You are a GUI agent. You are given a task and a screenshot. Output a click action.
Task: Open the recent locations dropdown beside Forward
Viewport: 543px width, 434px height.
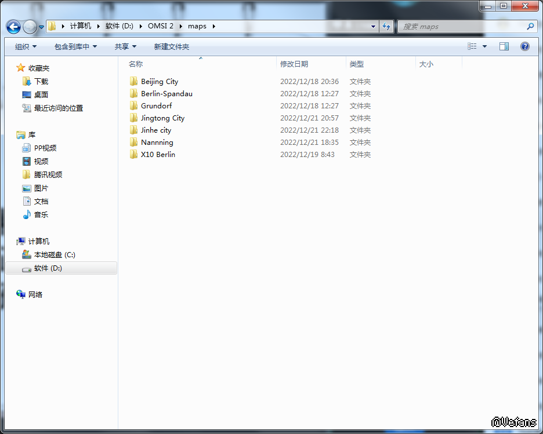coord(41,27)
